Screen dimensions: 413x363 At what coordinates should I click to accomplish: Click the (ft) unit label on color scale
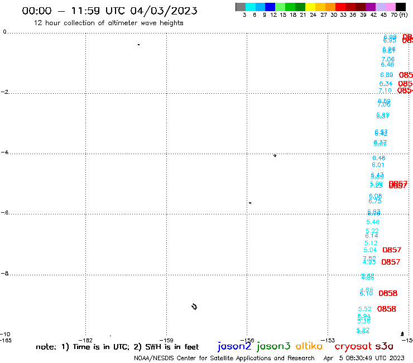[404, 15]
